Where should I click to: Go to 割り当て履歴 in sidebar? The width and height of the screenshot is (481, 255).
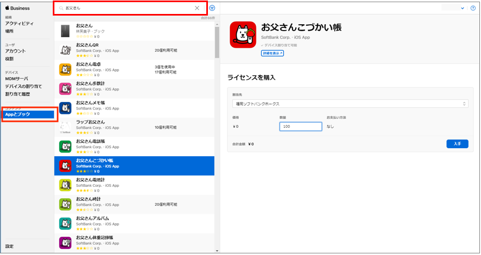(x=17, y=94)
